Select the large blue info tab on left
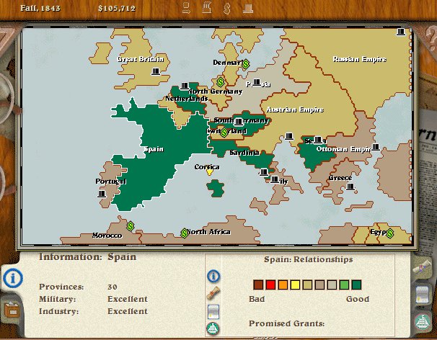Viewport: 437px width, 340px height. [13, 278]
